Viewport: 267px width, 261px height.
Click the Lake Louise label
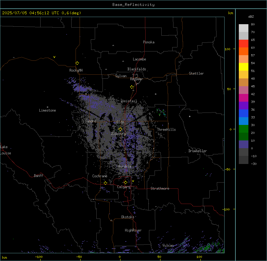pyautogui.click(x=6, y=150)
